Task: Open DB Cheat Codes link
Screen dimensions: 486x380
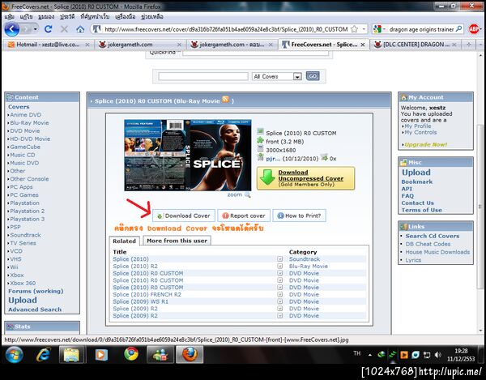Action: [x=428, y=244]
